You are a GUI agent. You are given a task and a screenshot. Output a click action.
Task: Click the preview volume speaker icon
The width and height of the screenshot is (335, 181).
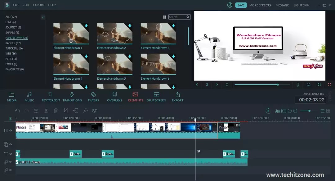click(x=319, y=85)
